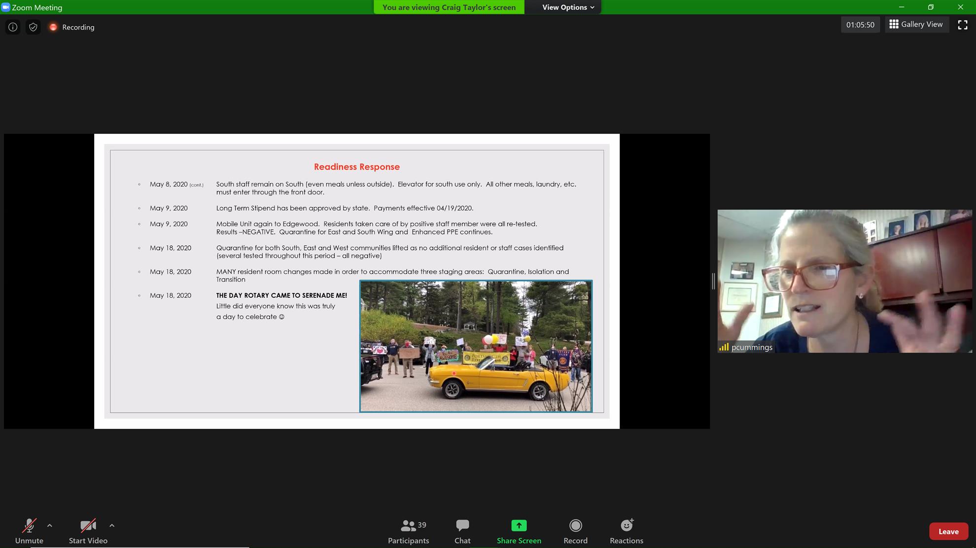Switch to Gallery View
This screenshot has height=548, width=976.
[x=916, y=24]
